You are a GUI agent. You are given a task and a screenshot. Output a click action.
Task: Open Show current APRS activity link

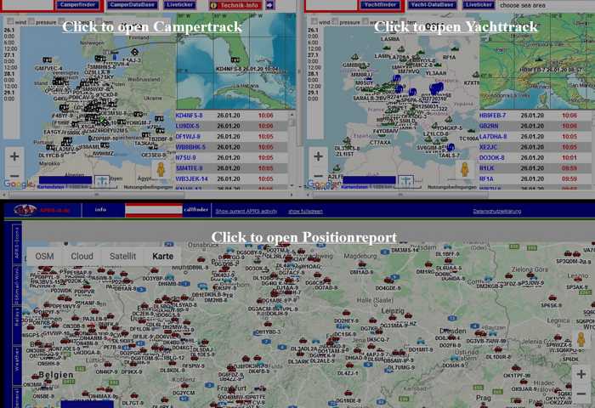click(246, 212)
